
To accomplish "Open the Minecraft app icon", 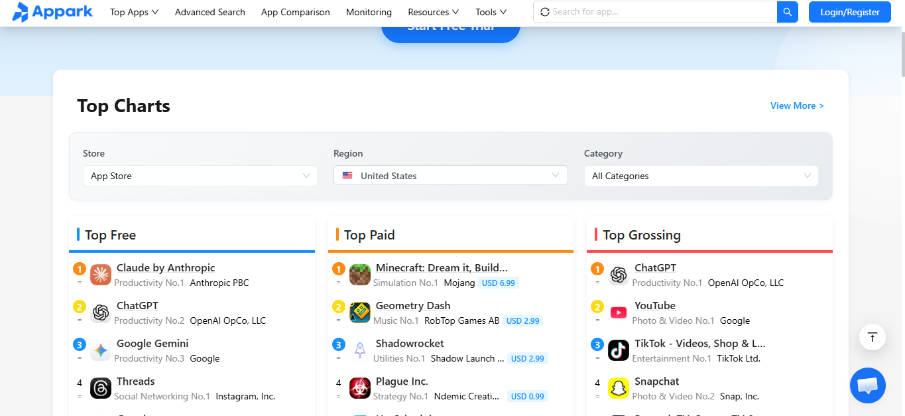I will tap(359, 275).
